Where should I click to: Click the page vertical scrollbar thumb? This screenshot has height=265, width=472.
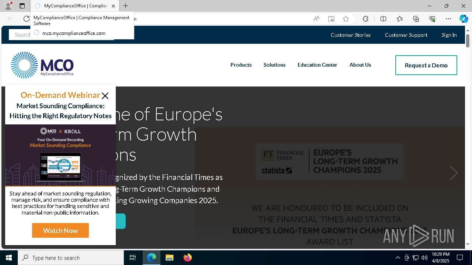468,40
